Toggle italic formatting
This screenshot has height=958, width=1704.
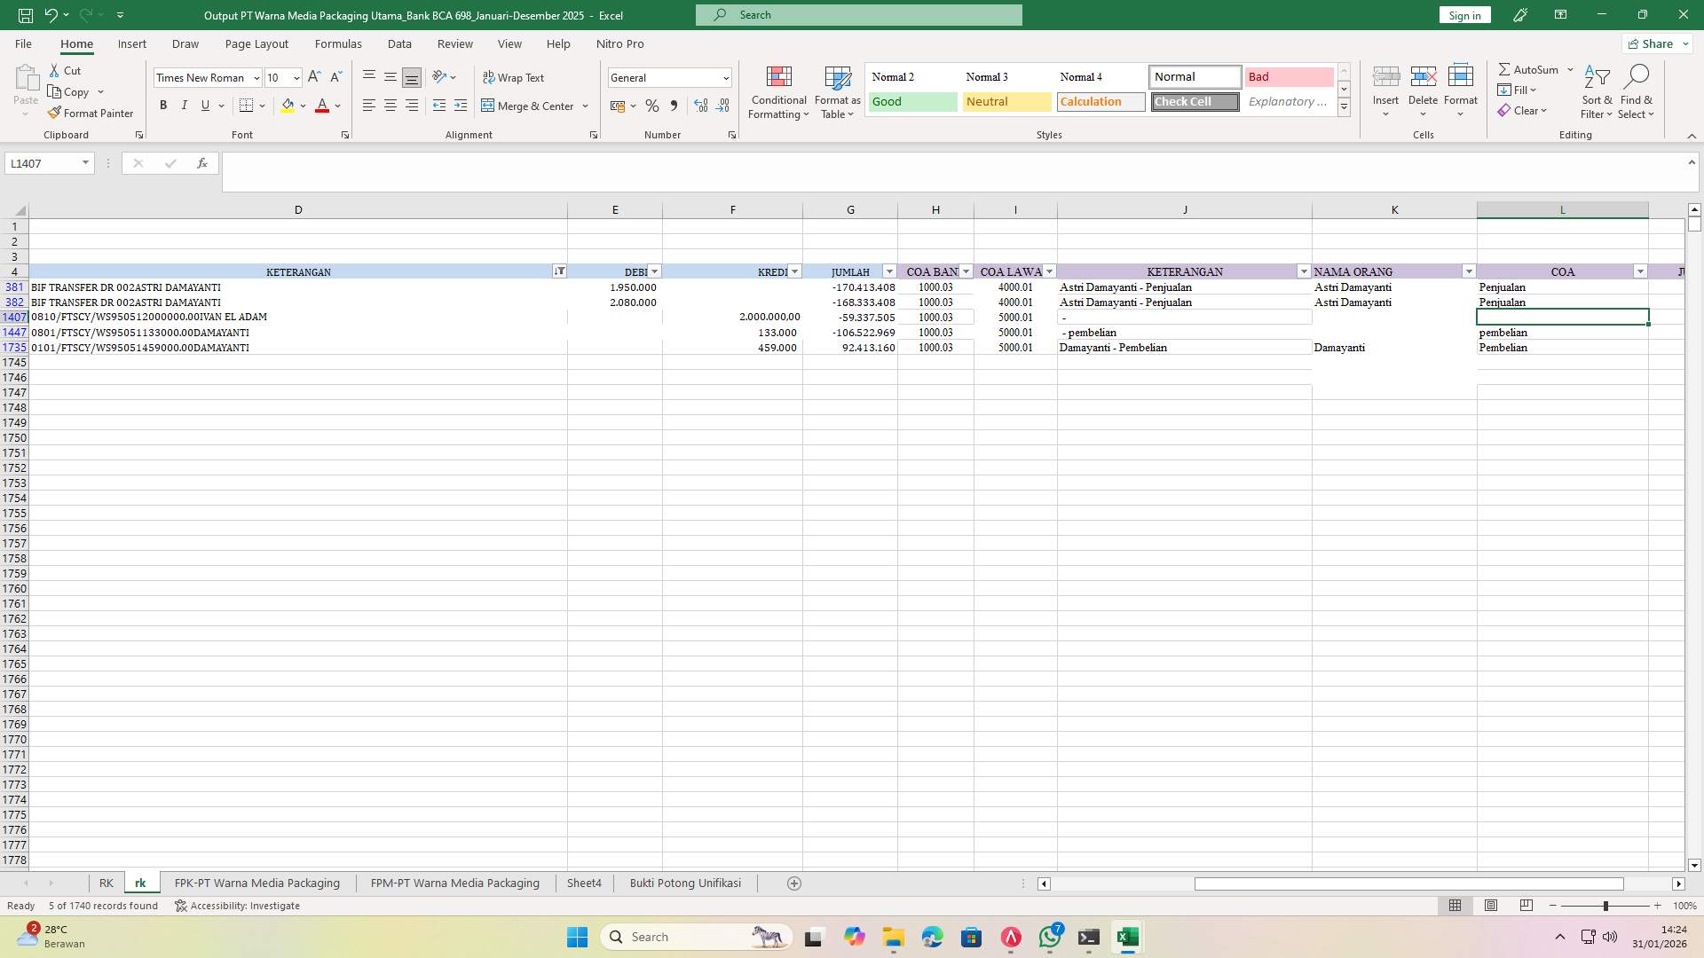[x=185, y=105]
